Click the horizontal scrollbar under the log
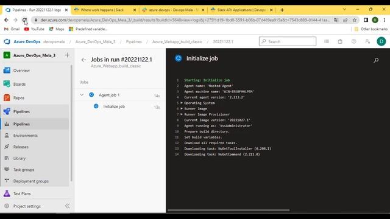The image size is (390, 219). pyautogui.click(x=229, y=210)
